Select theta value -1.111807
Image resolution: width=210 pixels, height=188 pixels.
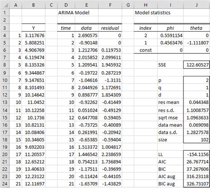click(197, 43)
